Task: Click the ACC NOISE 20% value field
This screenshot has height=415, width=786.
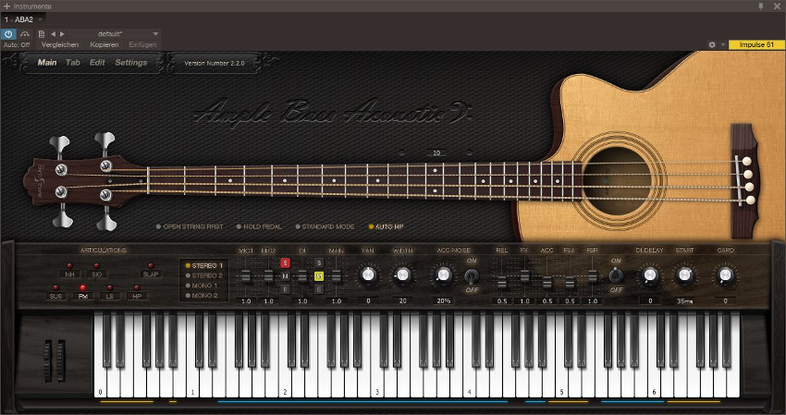Action: point(444,300)
